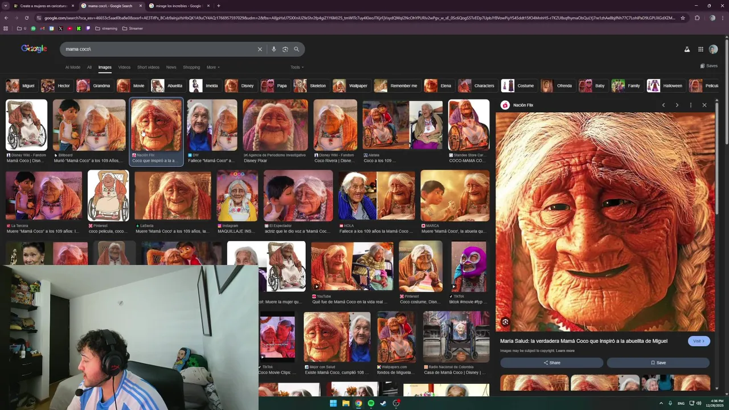Viewport: 729px width, 410px height.
Task: Open the streaming bookmarks folder
Action: coord(106,28)
